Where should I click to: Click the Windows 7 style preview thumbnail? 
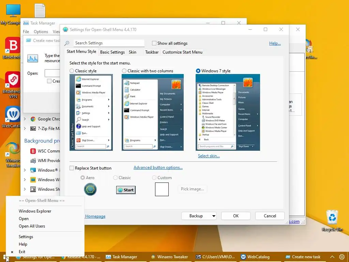pyautogui.click(x=228, y=113)
